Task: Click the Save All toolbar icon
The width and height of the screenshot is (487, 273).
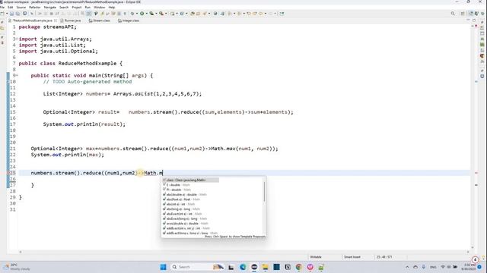Action: [x=18, y=14]
